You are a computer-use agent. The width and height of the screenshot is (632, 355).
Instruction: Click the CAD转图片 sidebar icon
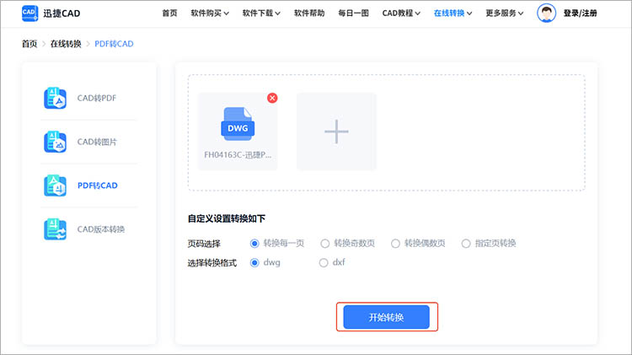(56, 142)
